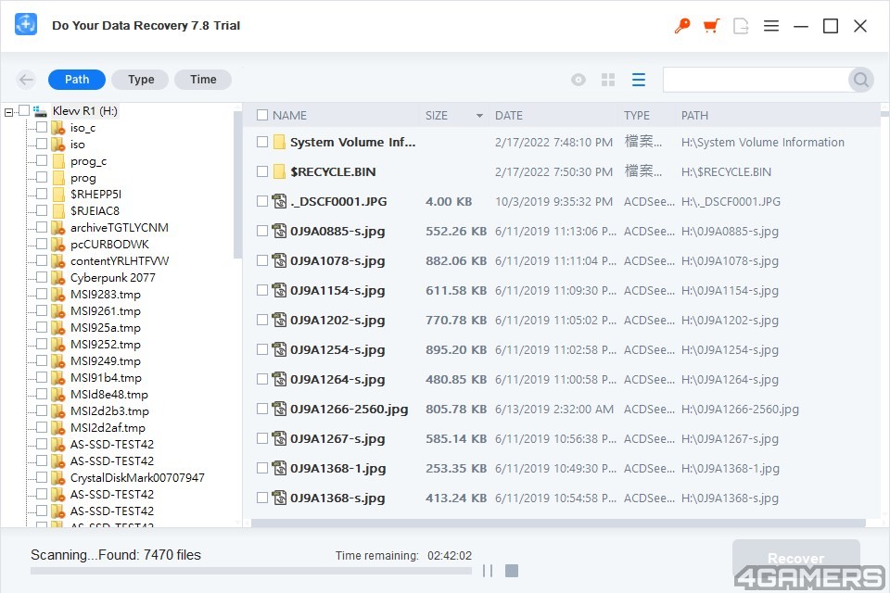The height and width of the screenshot is (593, 890).
Task: Click the search input field
Action: click(x=756, y=80)
